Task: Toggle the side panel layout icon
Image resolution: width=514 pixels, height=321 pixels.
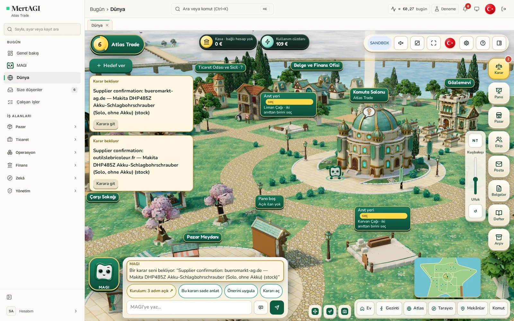Action: click(499, 43)
